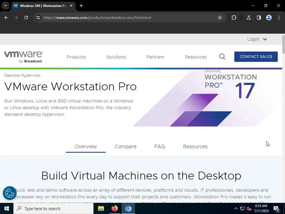Click the CONTACT SALES button
The height and width of the screenshot is (214, 285).
(256, 57)
